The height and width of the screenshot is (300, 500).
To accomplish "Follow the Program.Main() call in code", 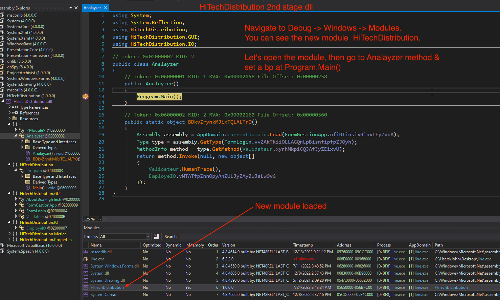I will tap(159, 97).
